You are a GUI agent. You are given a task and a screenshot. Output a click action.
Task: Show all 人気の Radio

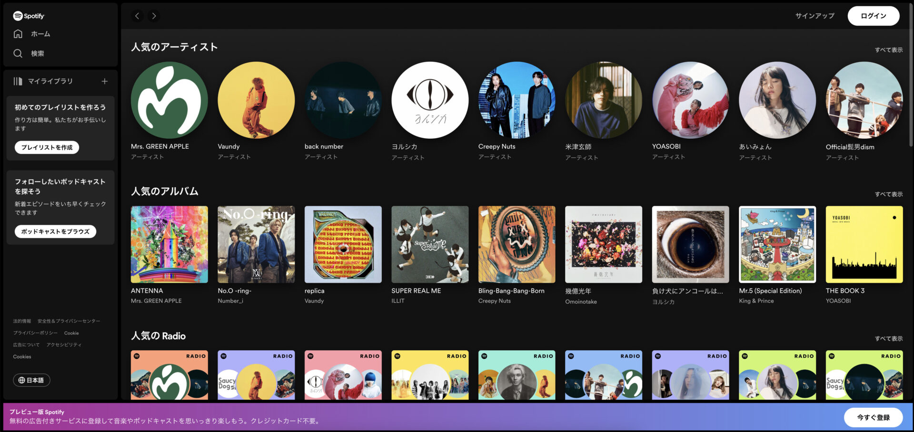tap(889, 339)
